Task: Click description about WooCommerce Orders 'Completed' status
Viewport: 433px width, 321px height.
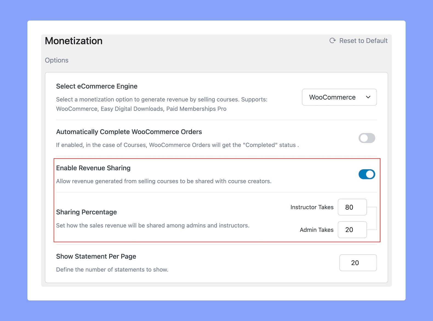Action: 177,145
